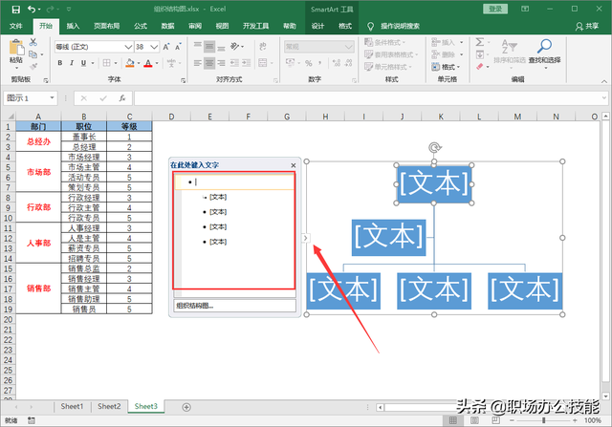Viewport: 612px width, 427px height.
Task: Toggle underline formatting
Action: 83,63
